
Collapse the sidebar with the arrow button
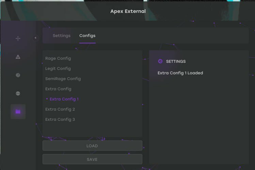(35, 38)
